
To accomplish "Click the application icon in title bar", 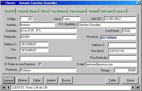I will click(3, 3).
